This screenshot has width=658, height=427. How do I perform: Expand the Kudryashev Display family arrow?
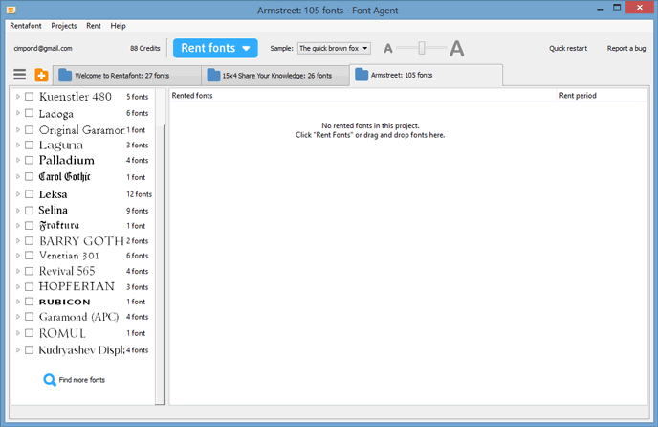(x=17, y=349)
